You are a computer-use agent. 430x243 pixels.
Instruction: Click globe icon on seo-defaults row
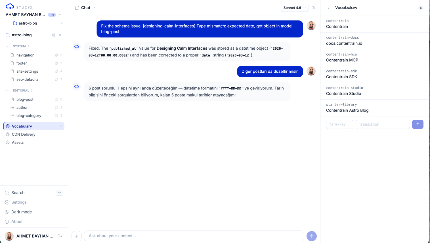click(x=56, y=79)
